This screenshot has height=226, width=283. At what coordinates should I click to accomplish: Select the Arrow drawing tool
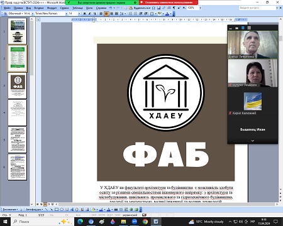pos(52,209)
